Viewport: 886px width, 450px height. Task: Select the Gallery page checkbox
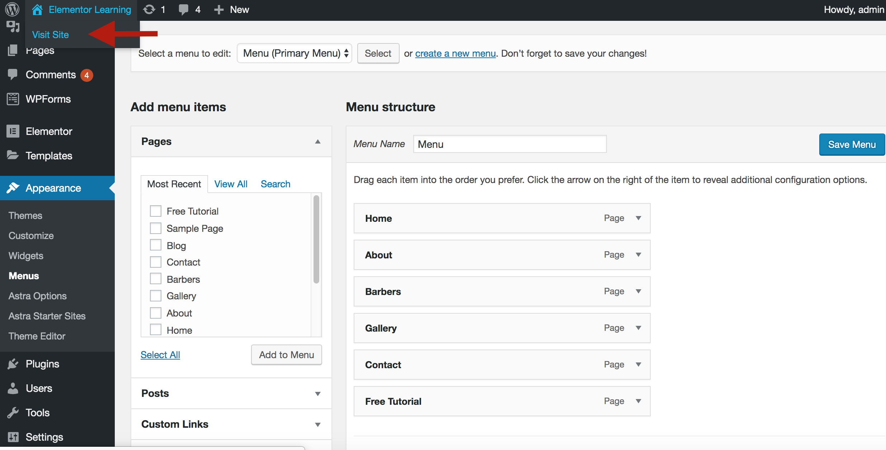[156, 296]
